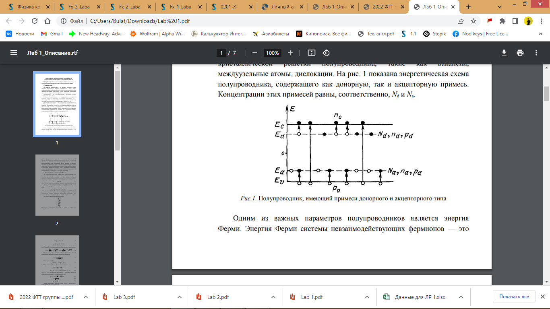Rotate the PDF counterclockwise
This screenshot has width=550, height=309.
coord(326,53)
